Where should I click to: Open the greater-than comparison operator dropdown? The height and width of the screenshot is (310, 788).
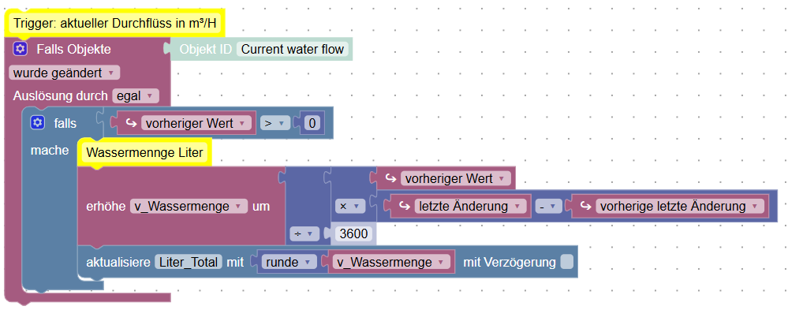[x=275, y=123]
